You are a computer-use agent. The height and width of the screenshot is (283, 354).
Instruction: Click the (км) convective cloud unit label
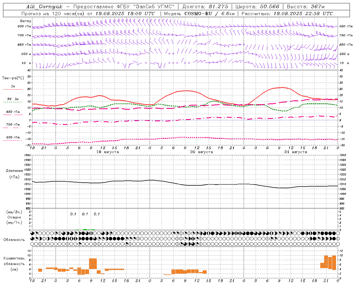pyautogui.click(x=14, y=269)
